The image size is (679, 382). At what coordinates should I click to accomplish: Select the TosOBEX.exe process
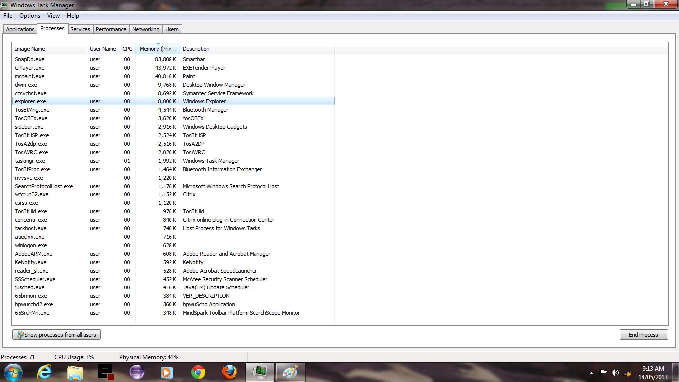point(173,118)
